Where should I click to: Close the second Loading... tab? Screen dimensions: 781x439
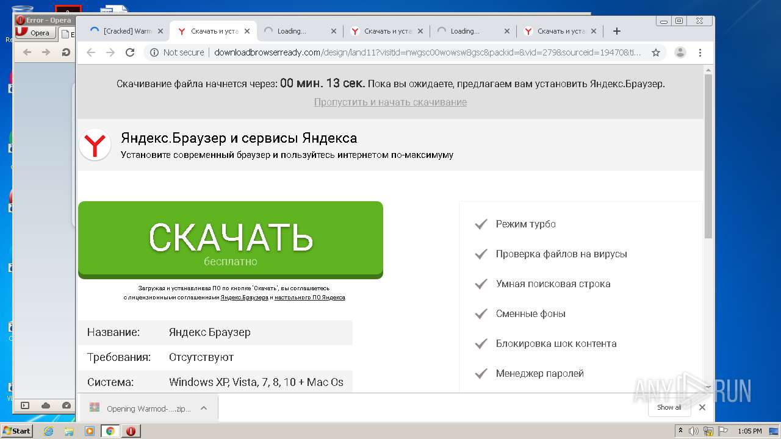tap(507, 31)
